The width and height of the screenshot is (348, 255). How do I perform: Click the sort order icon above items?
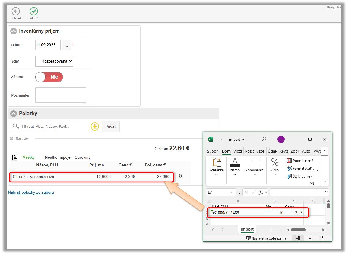click(14, 157)
